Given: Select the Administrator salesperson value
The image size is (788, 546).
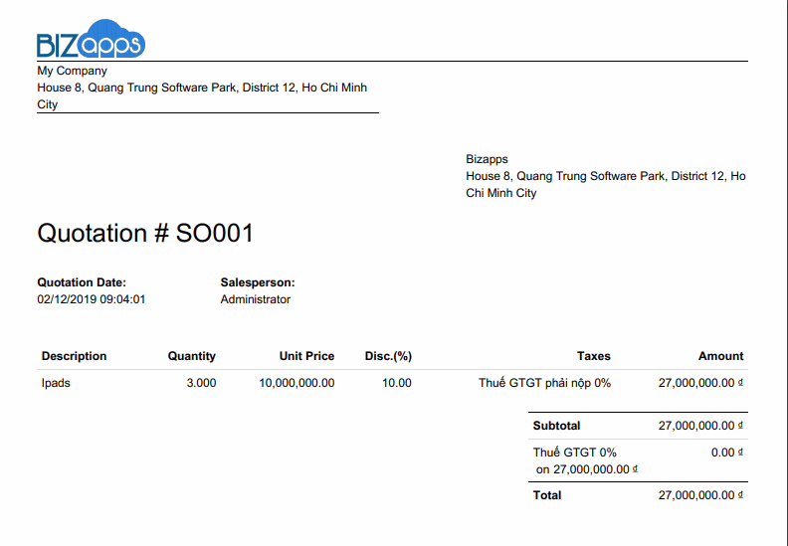Looking at the screenshot, I should (255, 299).
